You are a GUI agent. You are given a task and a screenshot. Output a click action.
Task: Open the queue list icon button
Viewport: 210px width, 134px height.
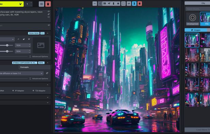(41, 4)
